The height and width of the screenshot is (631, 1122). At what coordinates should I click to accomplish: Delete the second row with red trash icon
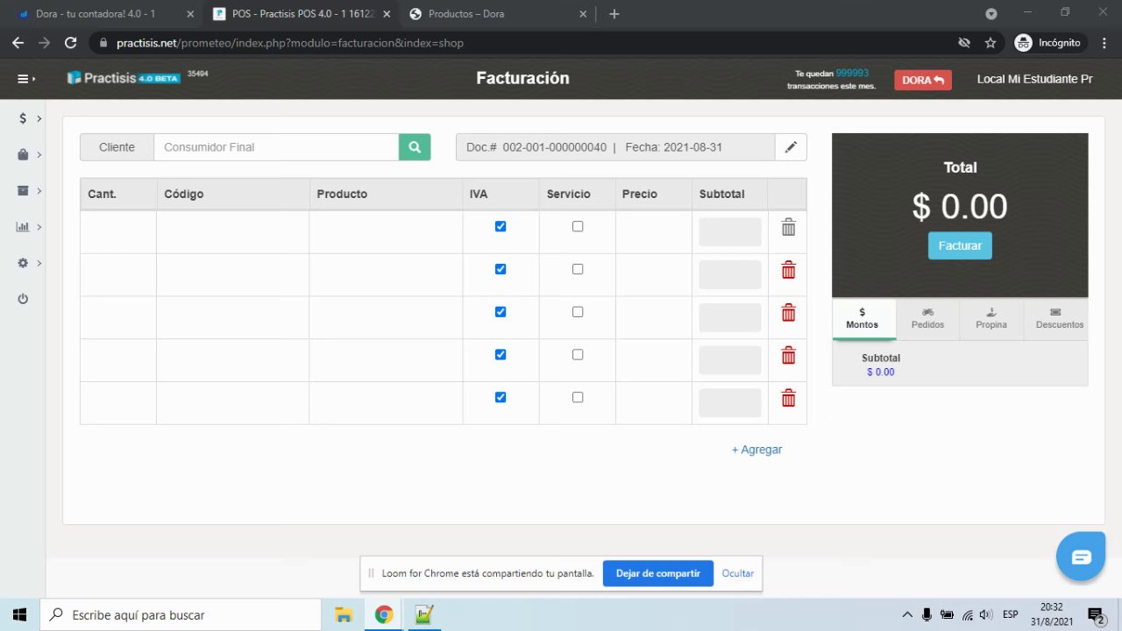788,270
